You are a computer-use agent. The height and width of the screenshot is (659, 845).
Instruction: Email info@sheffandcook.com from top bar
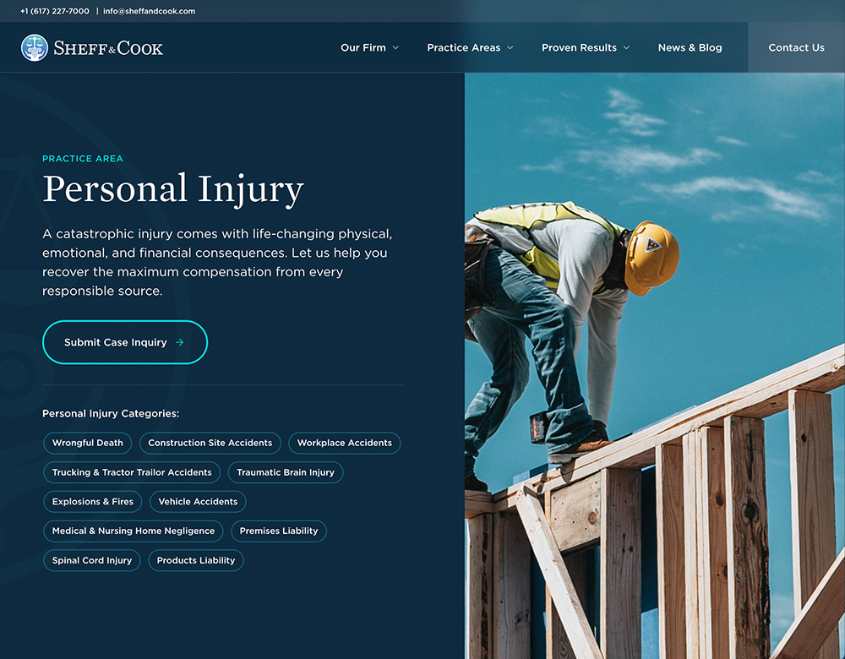pos(149,11)
